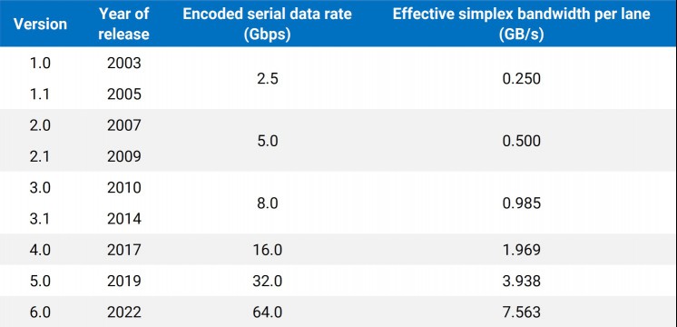Select the 2009 release year cell
Viewport: 677px width, 327px height.
pos(124,156)
